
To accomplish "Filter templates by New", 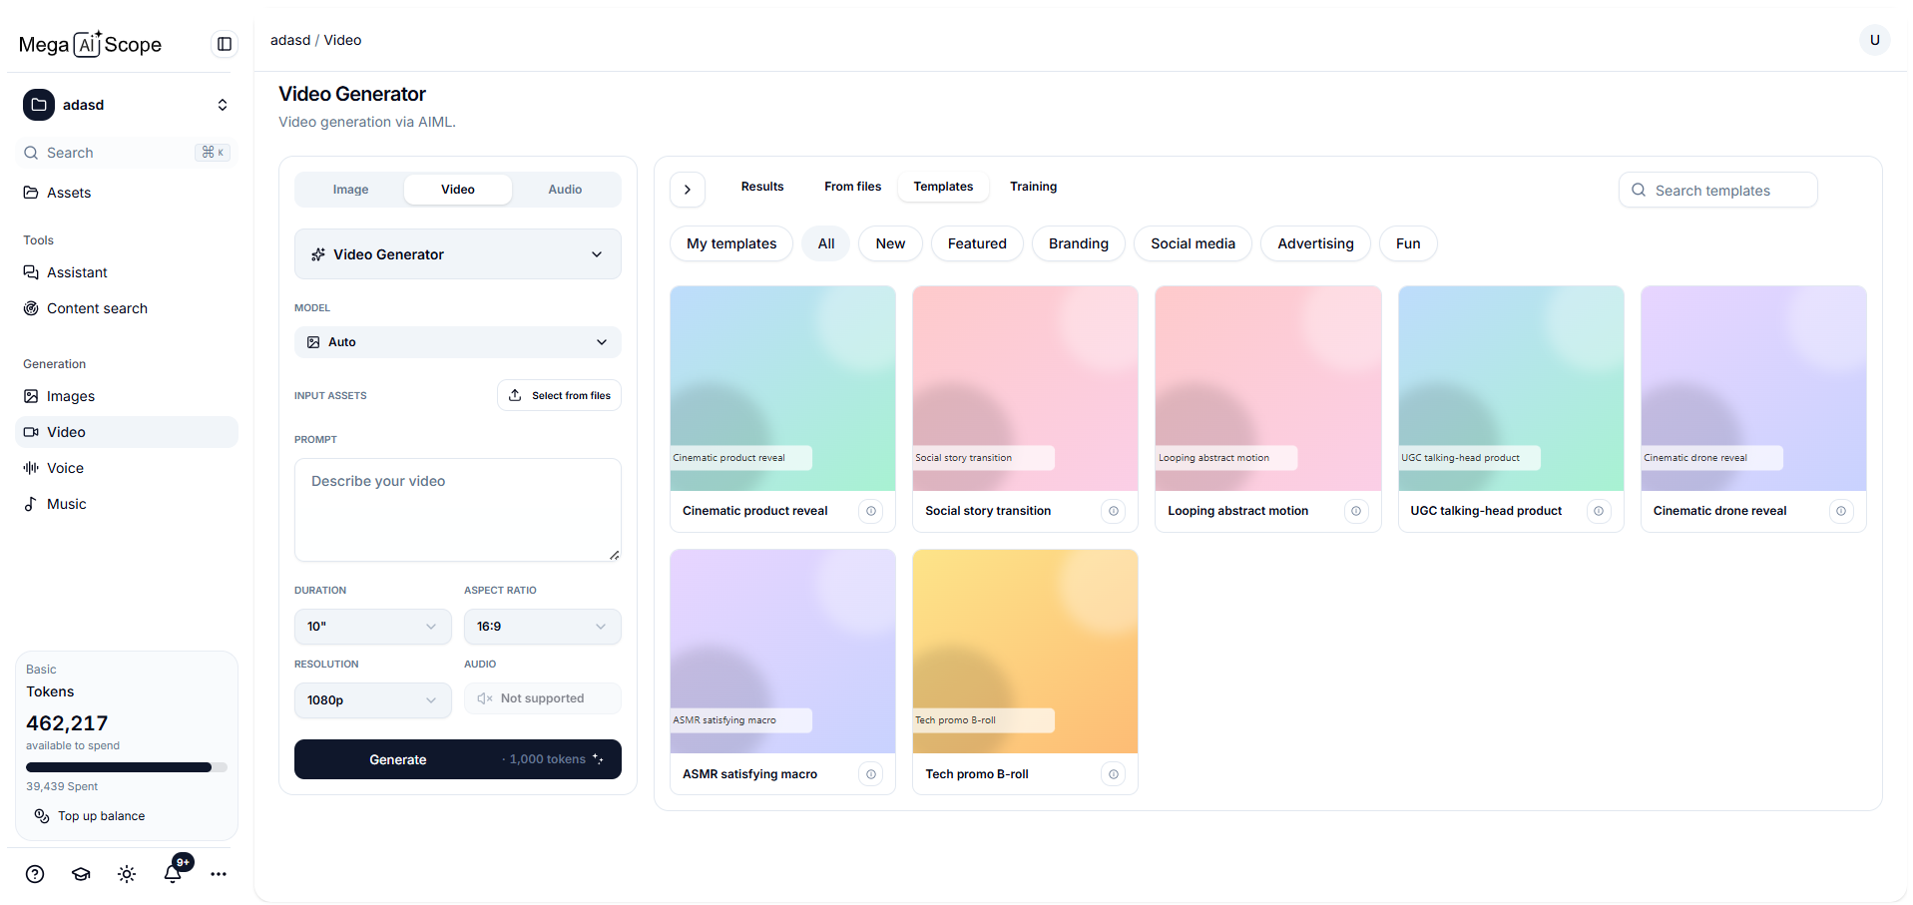I will tap(890, 243).
